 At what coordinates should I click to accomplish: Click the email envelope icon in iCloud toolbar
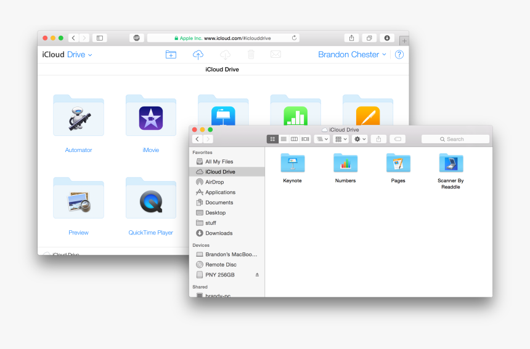(275, 54)
